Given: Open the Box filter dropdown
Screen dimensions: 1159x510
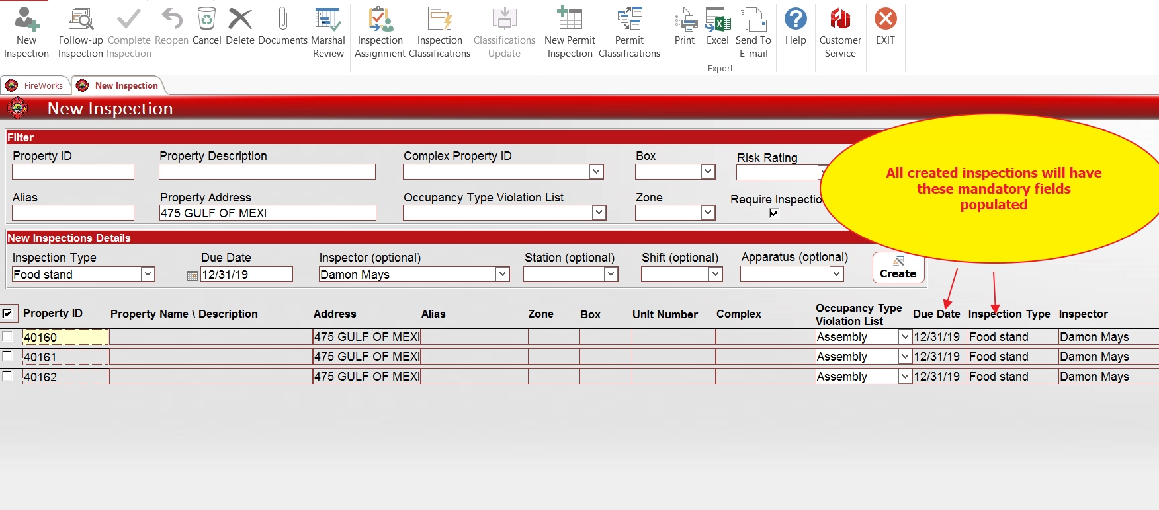Looking at the screenshot, I should point(708,172).
